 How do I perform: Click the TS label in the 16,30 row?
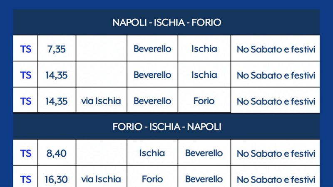click(26, 180)
